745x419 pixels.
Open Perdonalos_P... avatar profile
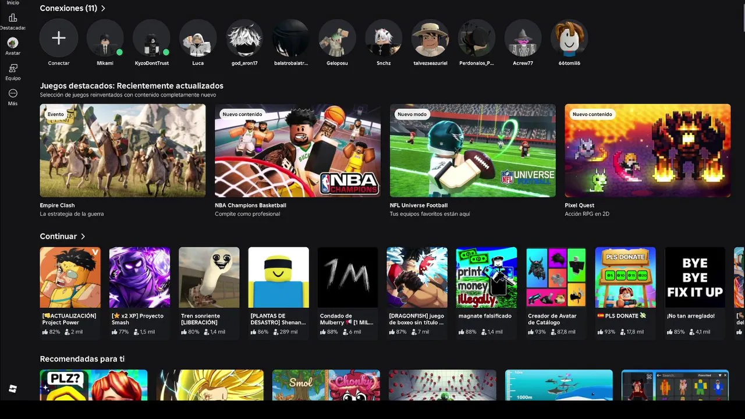(477, 38)
